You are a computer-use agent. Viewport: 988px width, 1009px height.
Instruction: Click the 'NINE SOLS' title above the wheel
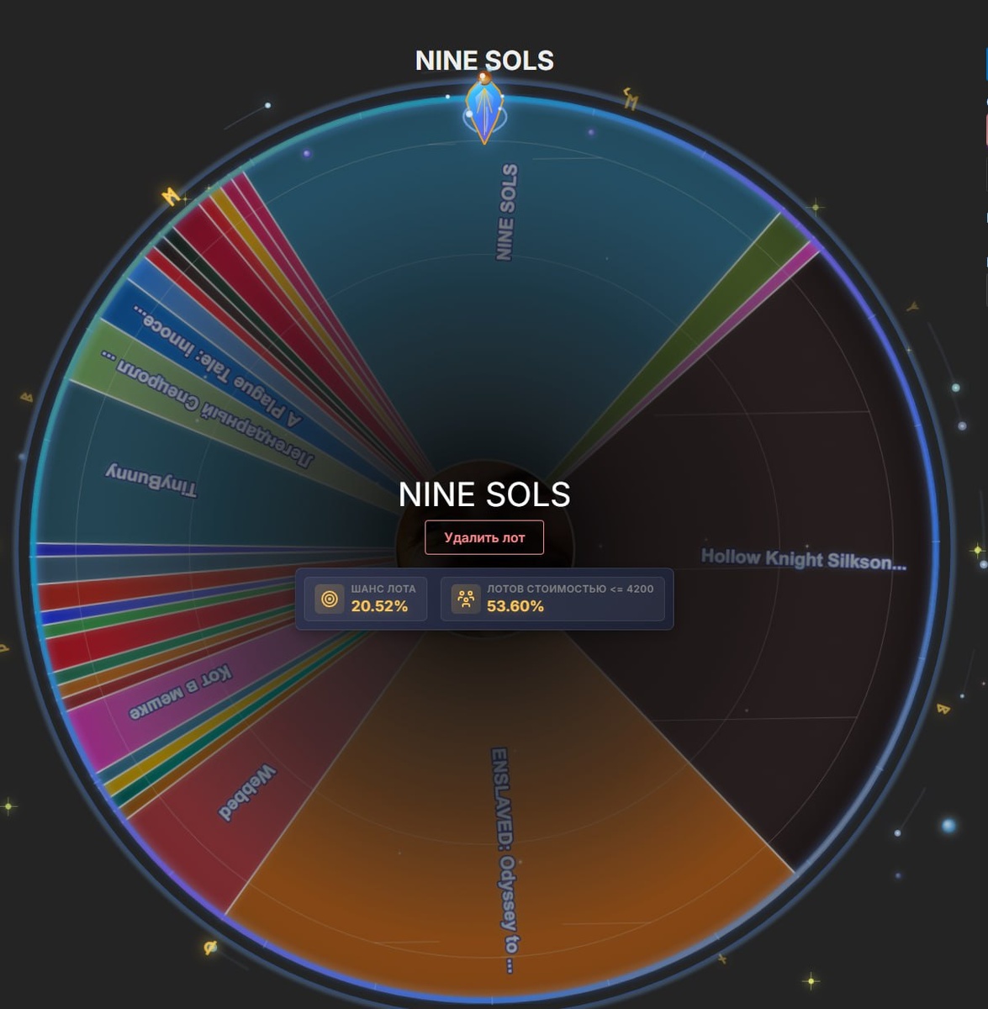pos(484,61)
